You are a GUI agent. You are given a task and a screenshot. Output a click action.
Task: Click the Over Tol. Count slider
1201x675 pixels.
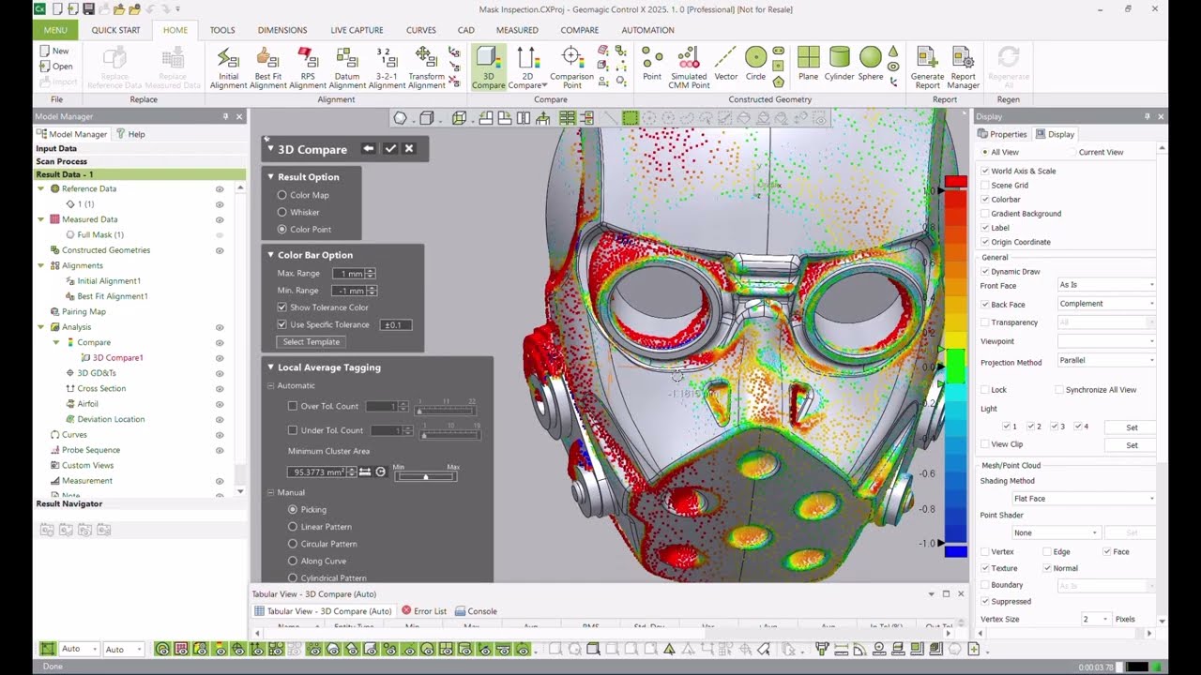[x=447, y=410]
